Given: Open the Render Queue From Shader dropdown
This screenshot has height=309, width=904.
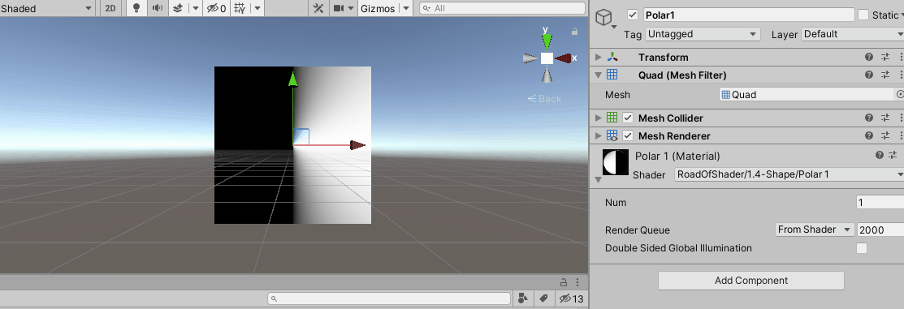Looking at the screenshot, I should [x=814, y=230].
